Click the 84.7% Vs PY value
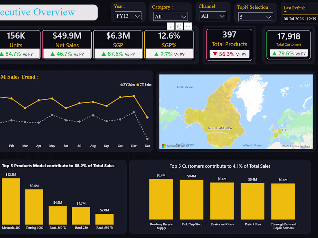The image size is (318, 238). click(13, 54)
